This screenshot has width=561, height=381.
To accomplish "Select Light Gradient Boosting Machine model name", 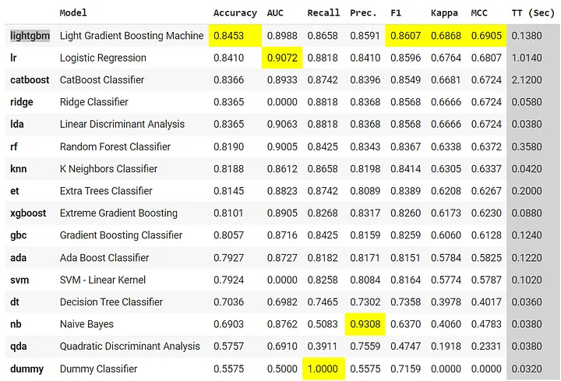I will 132,36.
